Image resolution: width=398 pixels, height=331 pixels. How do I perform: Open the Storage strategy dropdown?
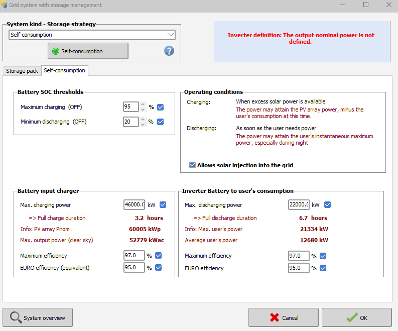(x=92, y=35)
